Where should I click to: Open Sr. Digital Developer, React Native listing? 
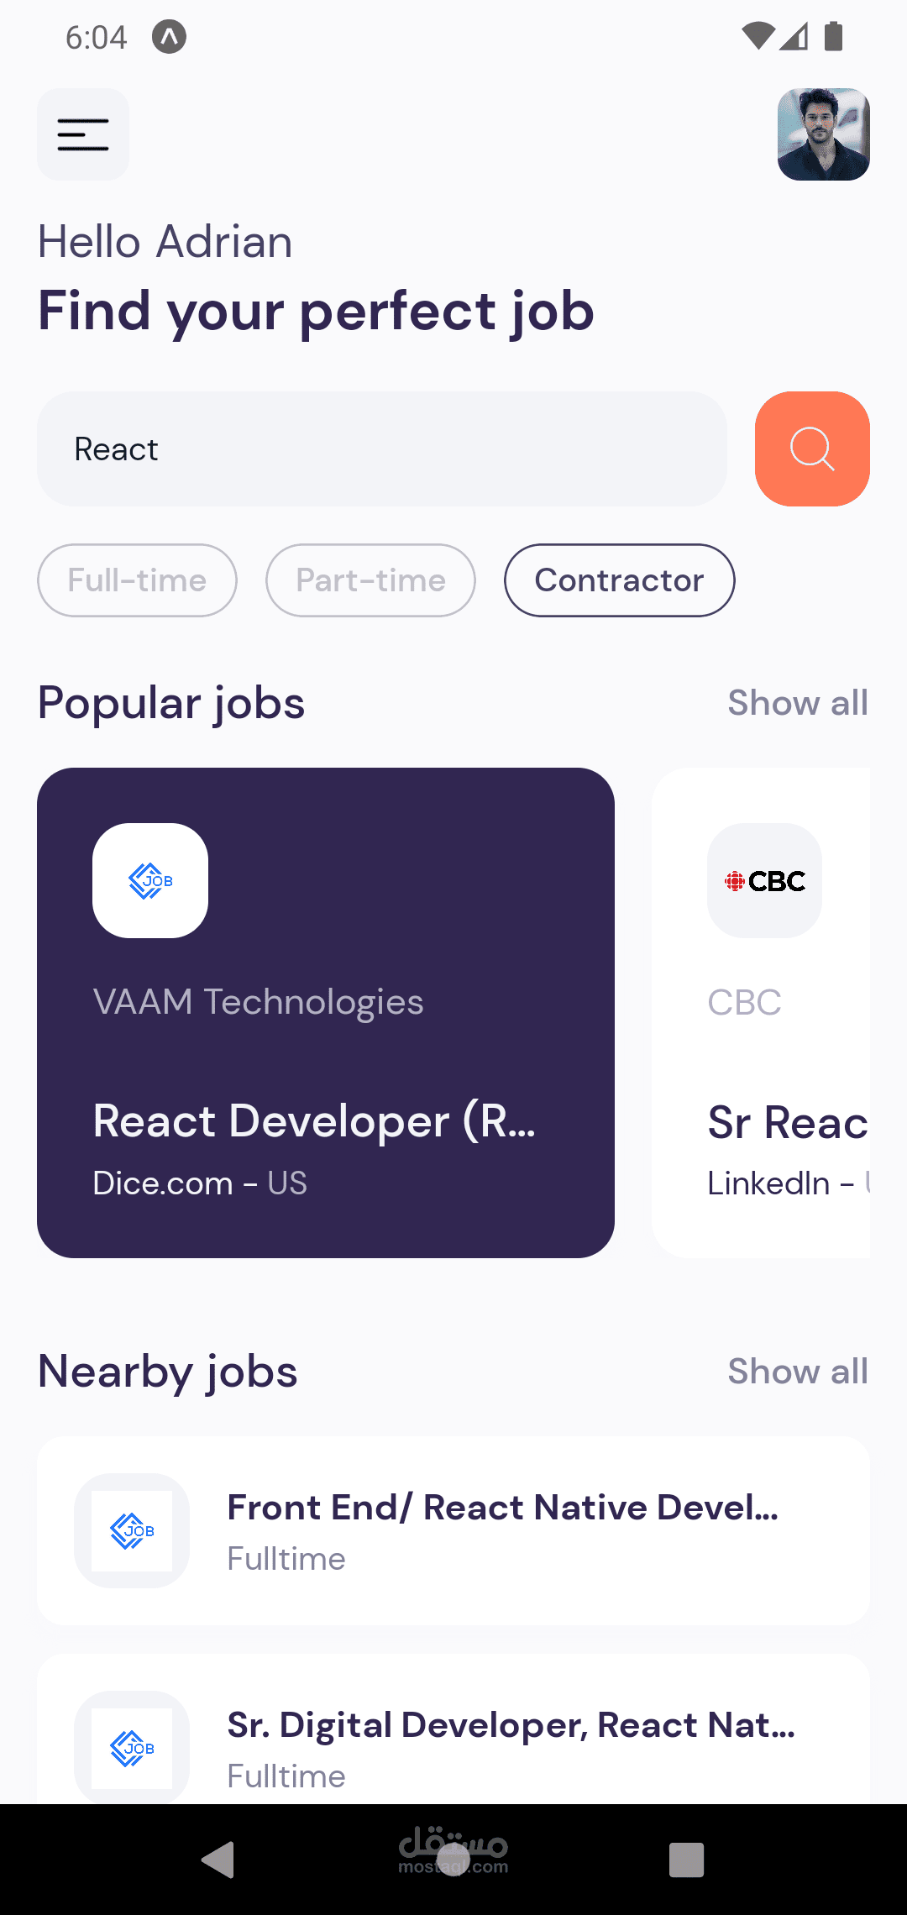point(511,1725)
